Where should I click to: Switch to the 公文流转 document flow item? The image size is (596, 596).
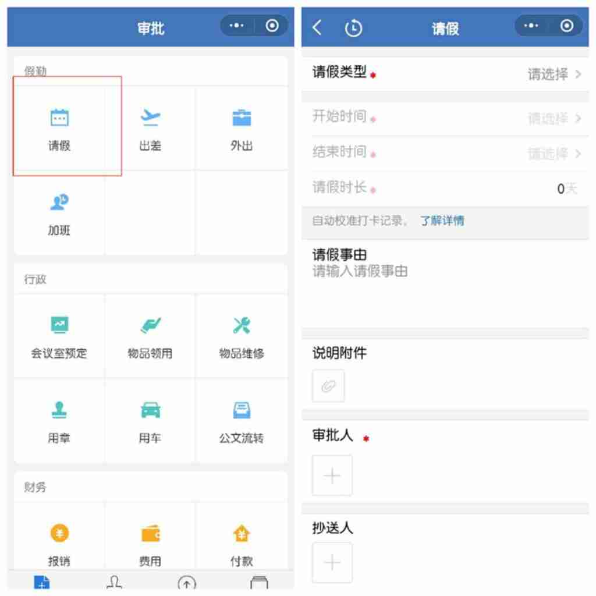[x=241, y=423]
